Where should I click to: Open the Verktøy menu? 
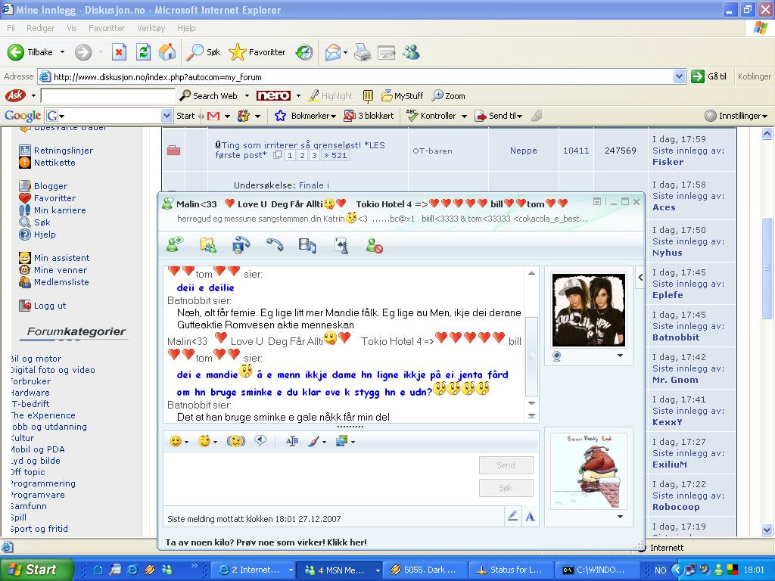[x=151, y=28]
